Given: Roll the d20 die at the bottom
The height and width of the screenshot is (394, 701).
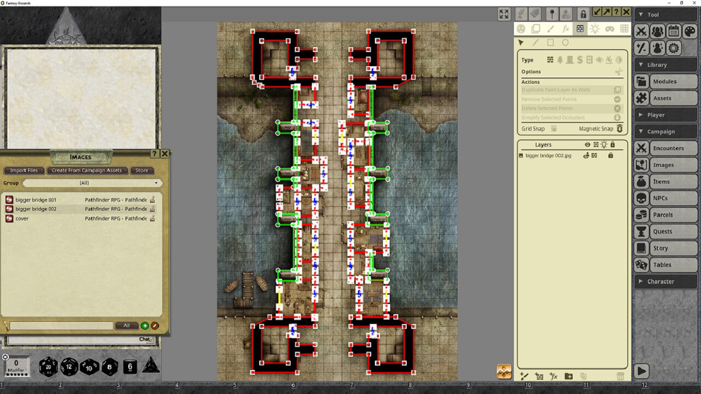Looking at the screenshot, I should coord(48,367).
